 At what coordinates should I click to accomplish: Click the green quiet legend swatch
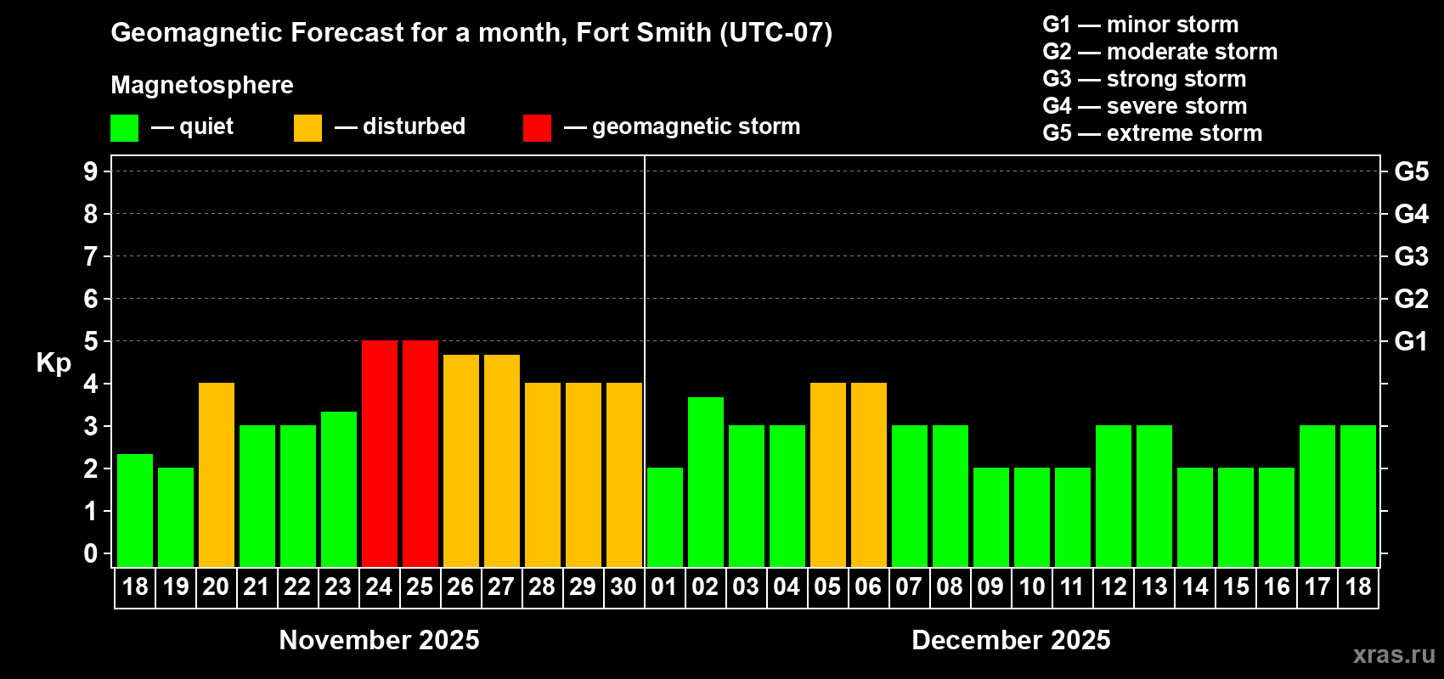[x=124, y=128]
